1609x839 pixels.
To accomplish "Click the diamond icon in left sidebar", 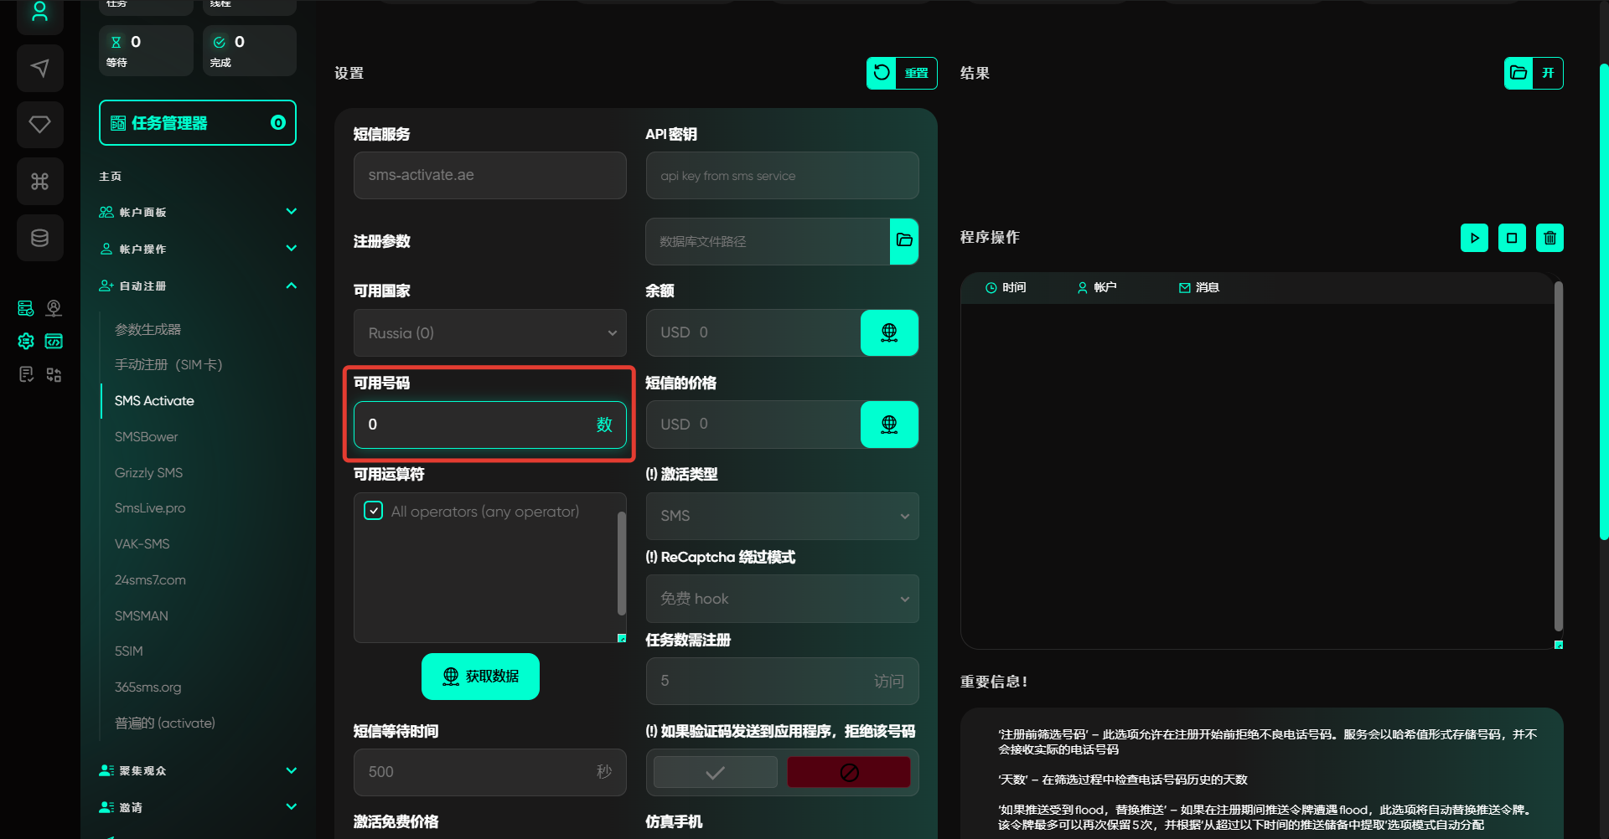I will click(x=39, y=125).
